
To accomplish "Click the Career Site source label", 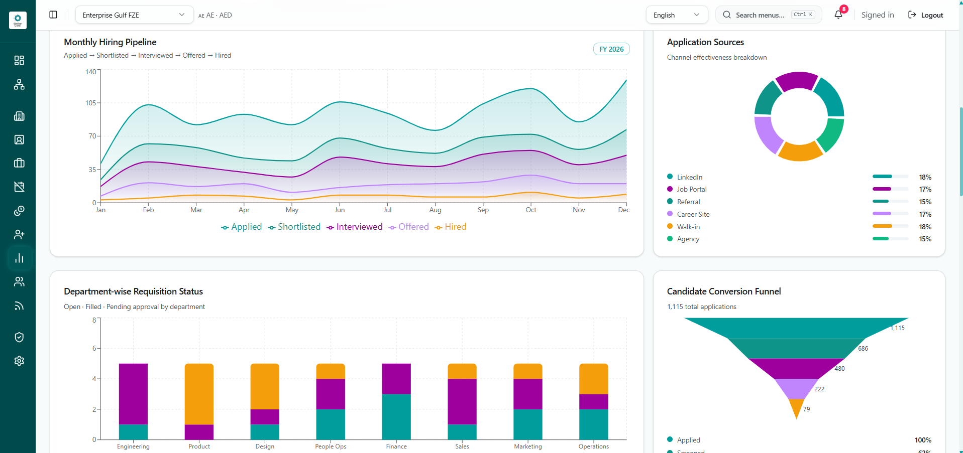I will 693,214.
